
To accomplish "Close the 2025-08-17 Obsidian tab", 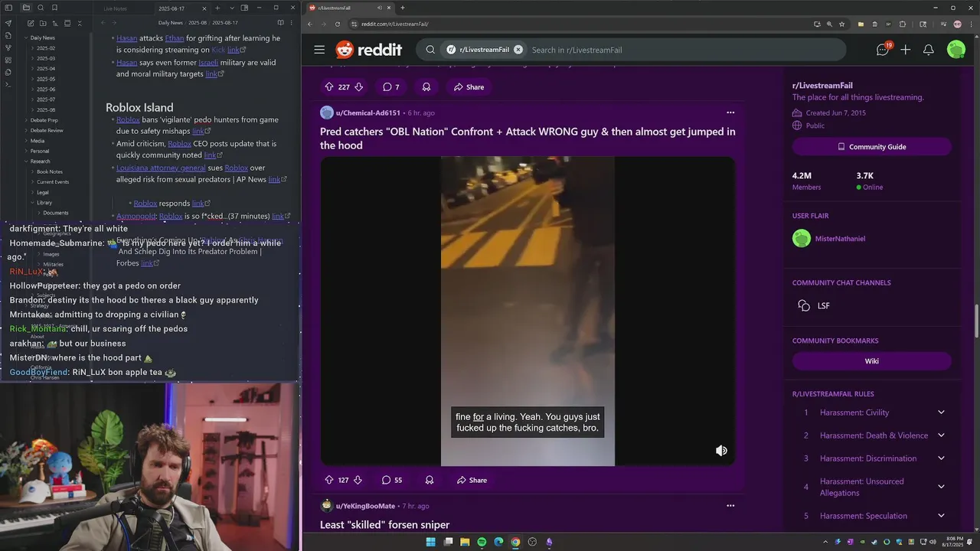I will [x=204, y=8].
